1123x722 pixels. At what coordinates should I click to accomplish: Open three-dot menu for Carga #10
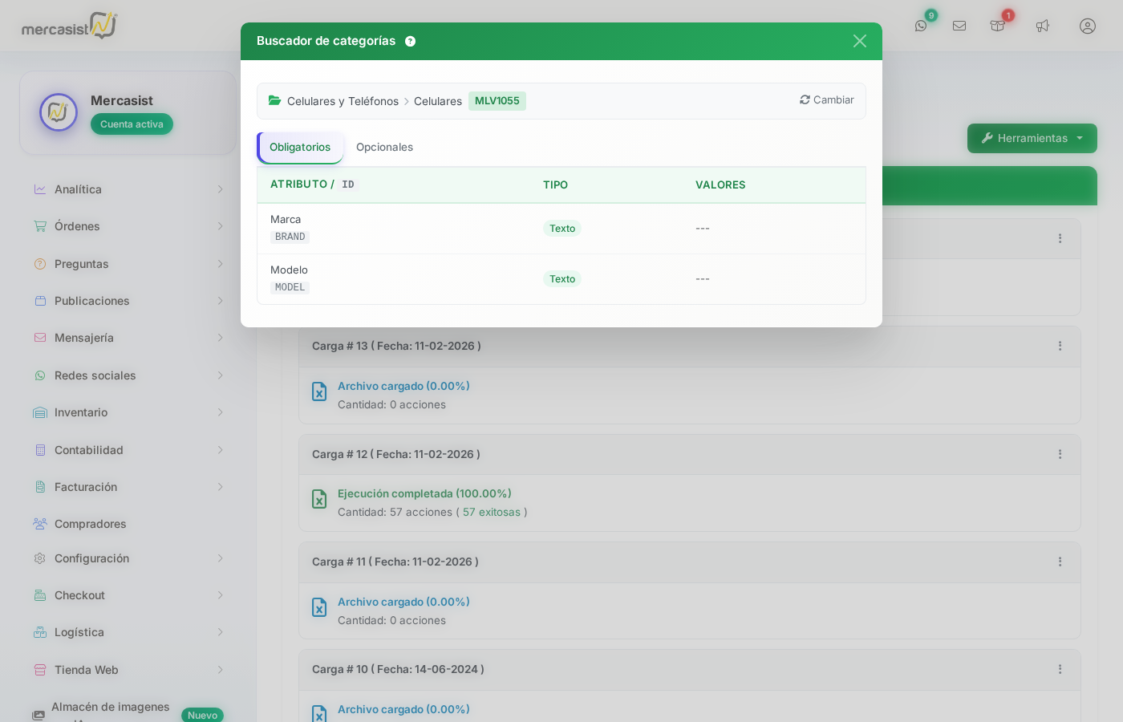(1060, 669)
